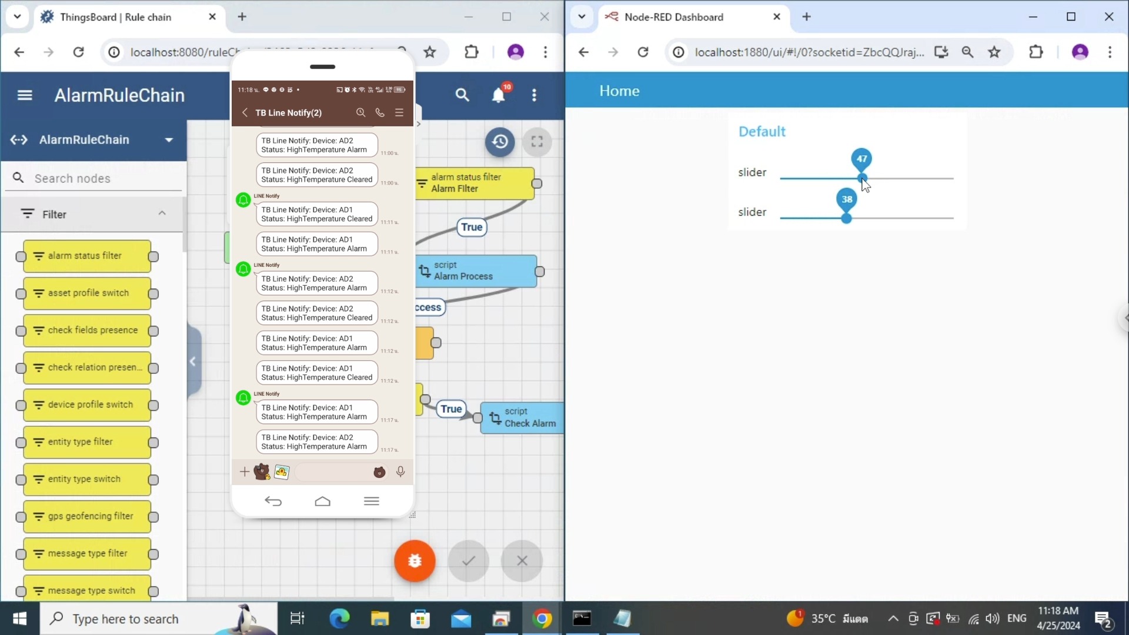Collapse the node library side panel
Image resolution: width=1129 pixels, height=635 pixels.
tap(193, 362)
